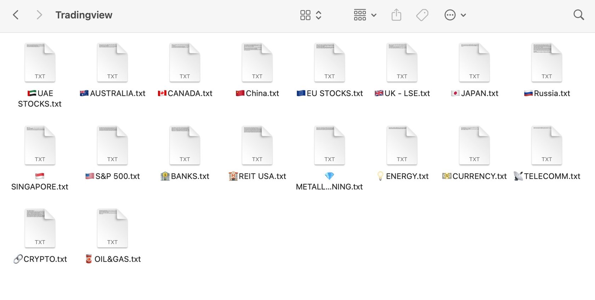Viewport: 595px width, 300px height.
Task: Click the UAE STOCKS.txt file name
Action: coord(40,98)
